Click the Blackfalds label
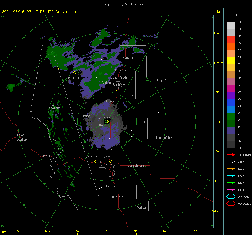The height and width of the screenshot is (235, 252). click(119, 77)
